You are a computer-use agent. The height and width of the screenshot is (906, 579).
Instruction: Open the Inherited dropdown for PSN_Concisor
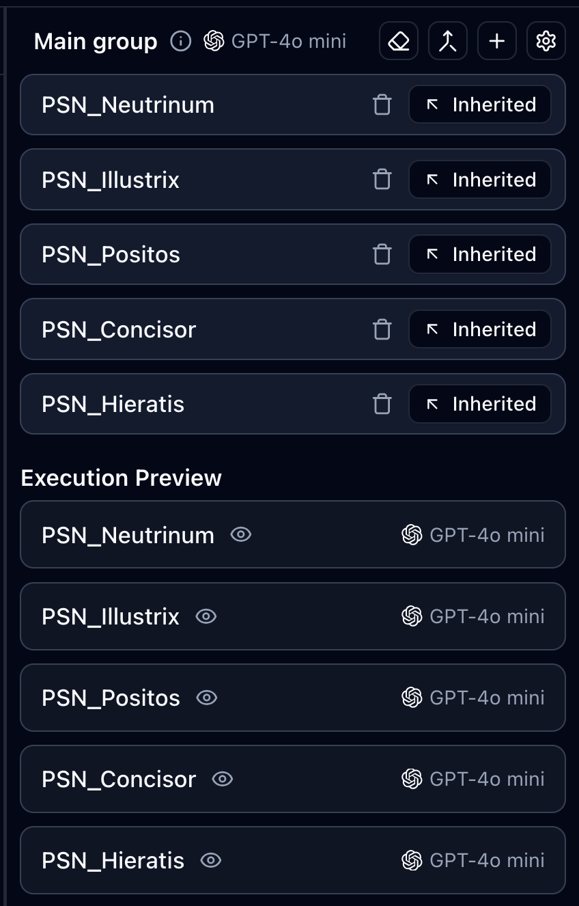pos(480,329)
